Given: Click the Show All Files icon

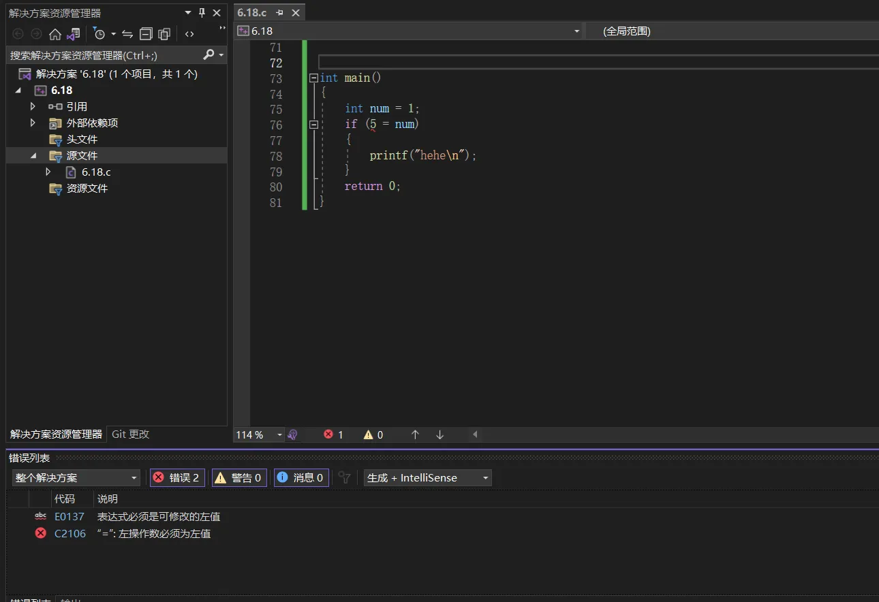Looking at the screenshot, I should (x=164, y=34).
